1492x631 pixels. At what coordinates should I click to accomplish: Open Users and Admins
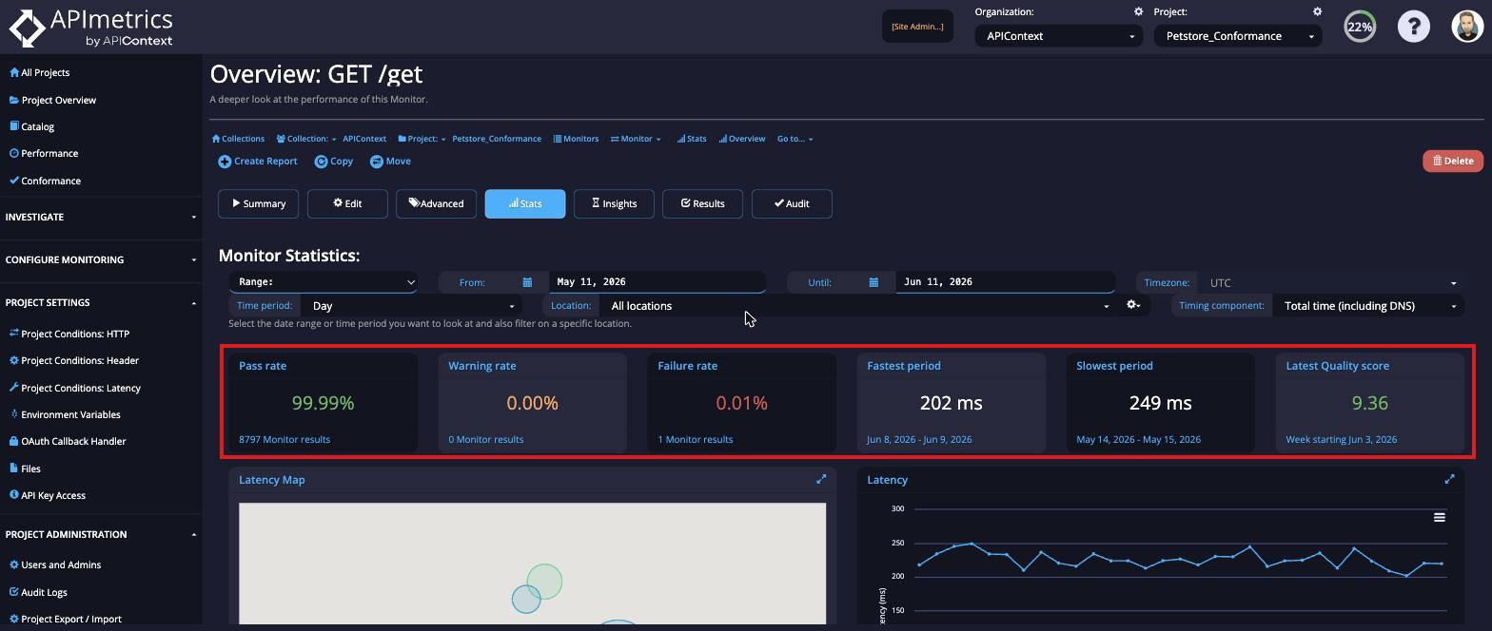[x=54, y=564]
